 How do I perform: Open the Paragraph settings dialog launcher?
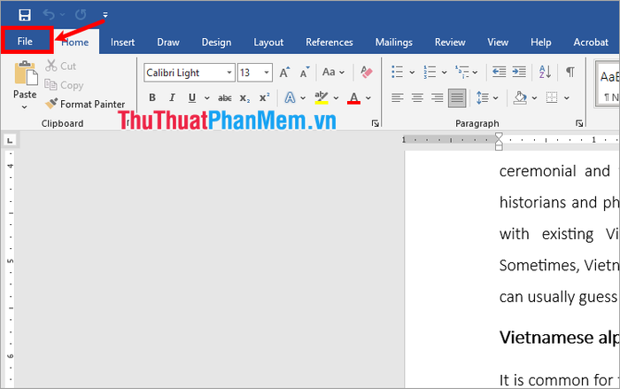[x=579, y=123]
